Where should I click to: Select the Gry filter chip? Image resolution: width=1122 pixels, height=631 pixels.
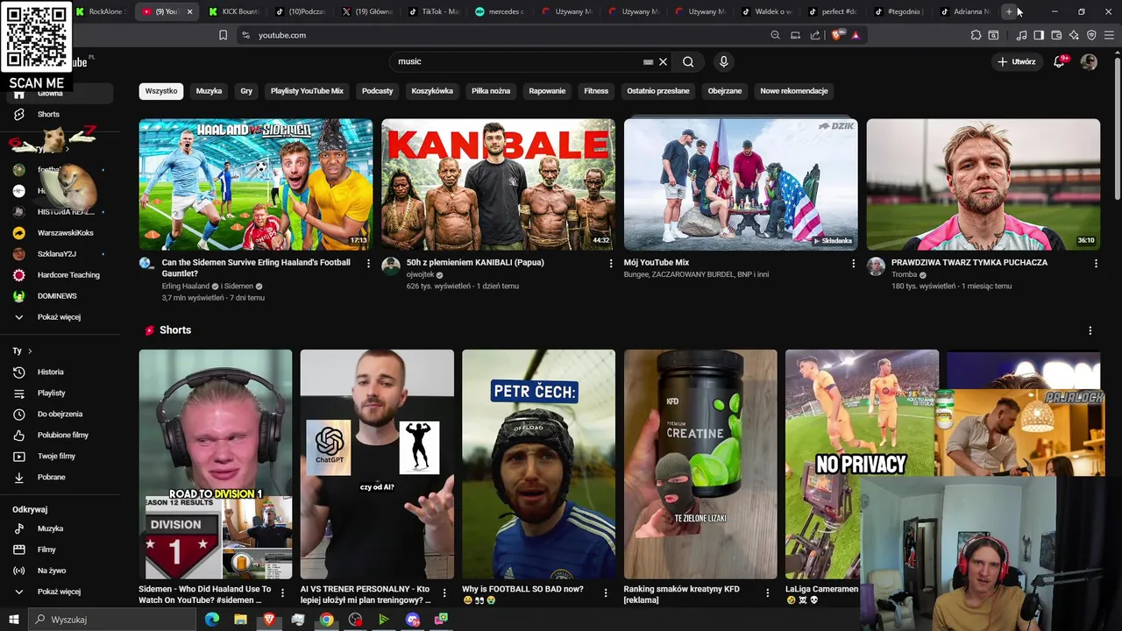point(246,91)
